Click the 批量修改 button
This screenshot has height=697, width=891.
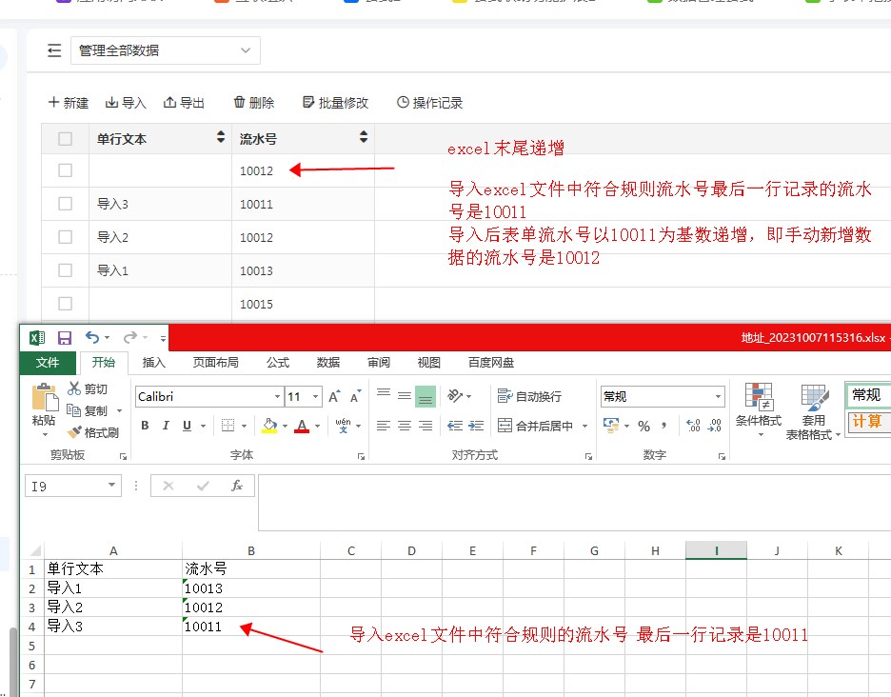335,103
